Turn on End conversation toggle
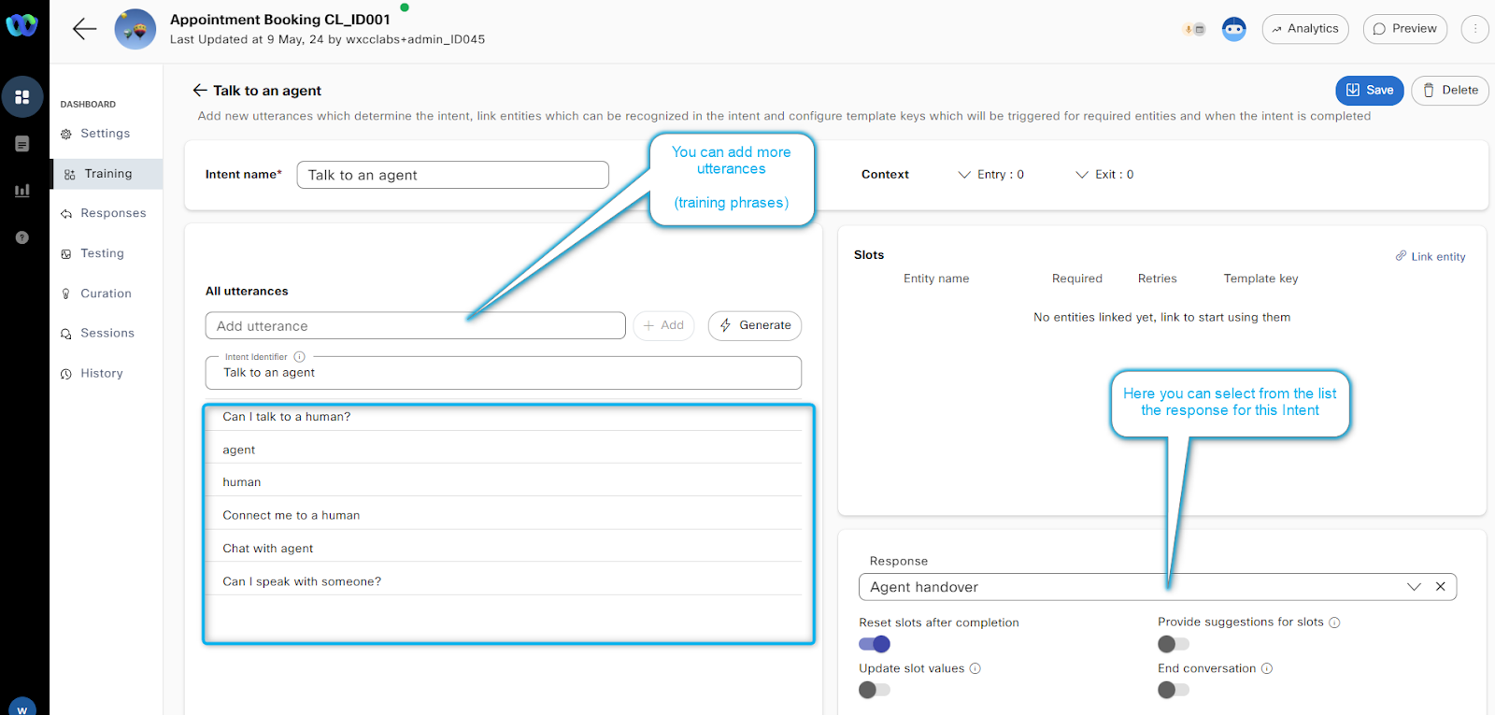The height and width of the screenshot is (715, 1495). 1173,690
